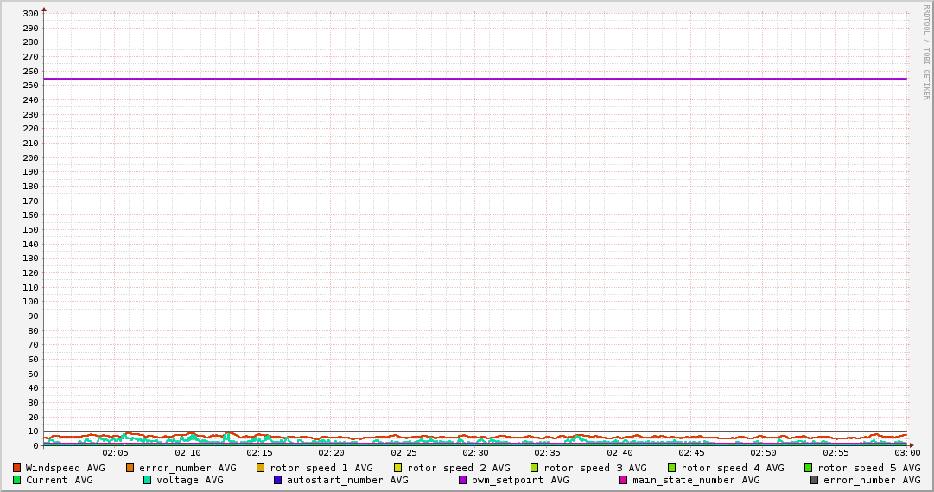The image size is (934, 492).
Task: Click the blue autostart_number AVG swatch
Action: click(277, 480)
